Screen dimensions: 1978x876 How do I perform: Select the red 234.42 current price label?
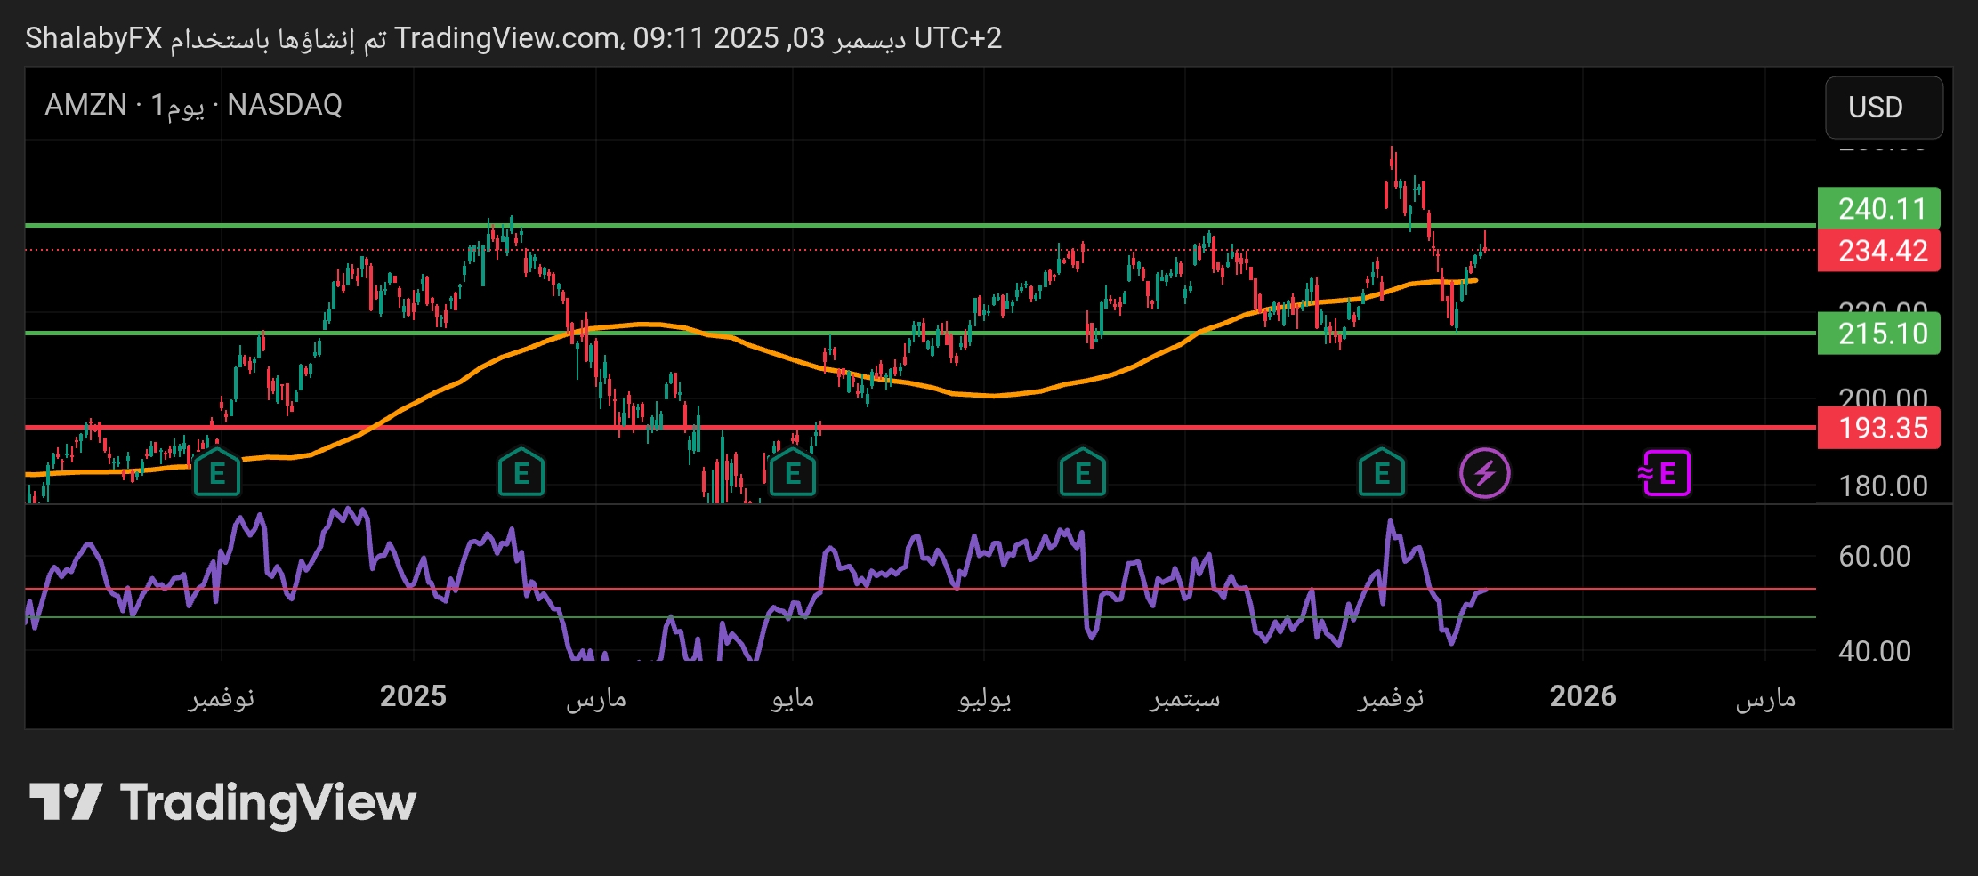pyautogui.click(x=1878, y=251)
